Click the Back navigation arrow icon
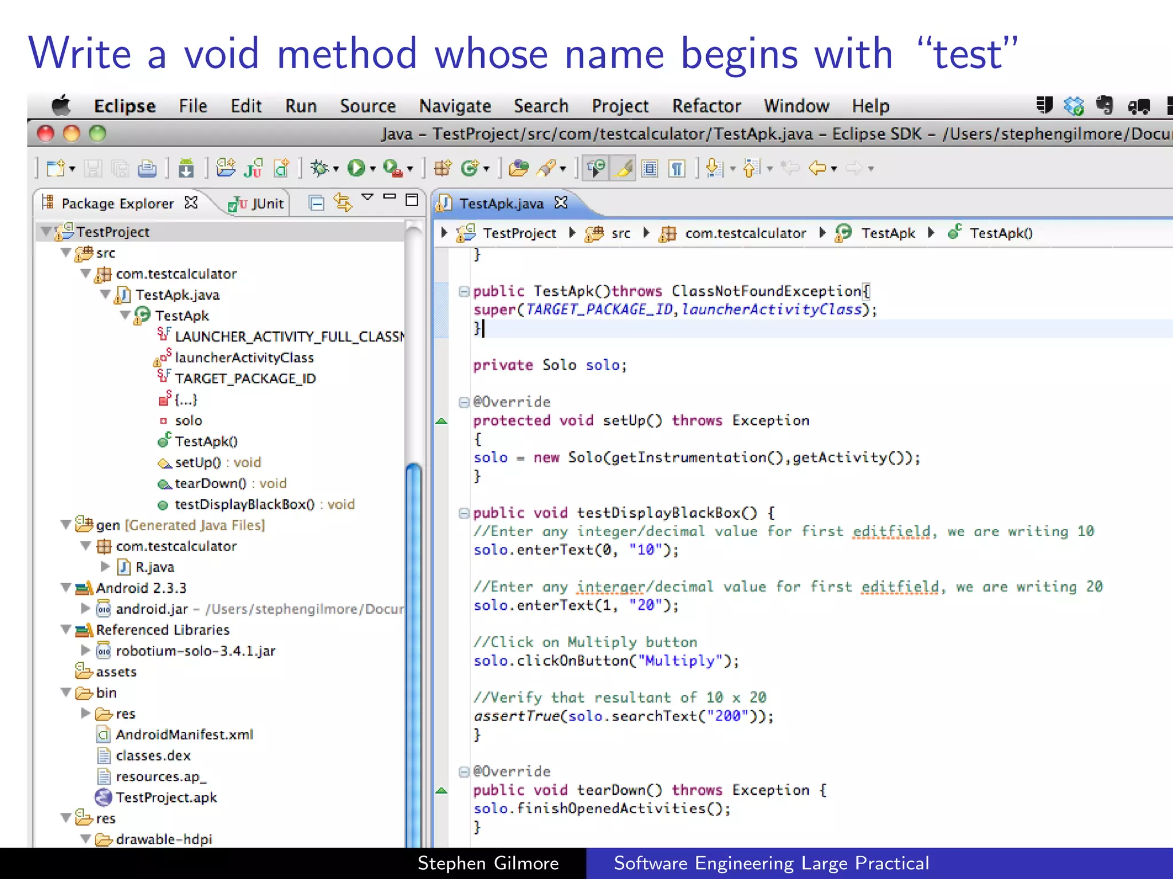The height and width of the screenshot is (879, 1173). tap(817, 168)
